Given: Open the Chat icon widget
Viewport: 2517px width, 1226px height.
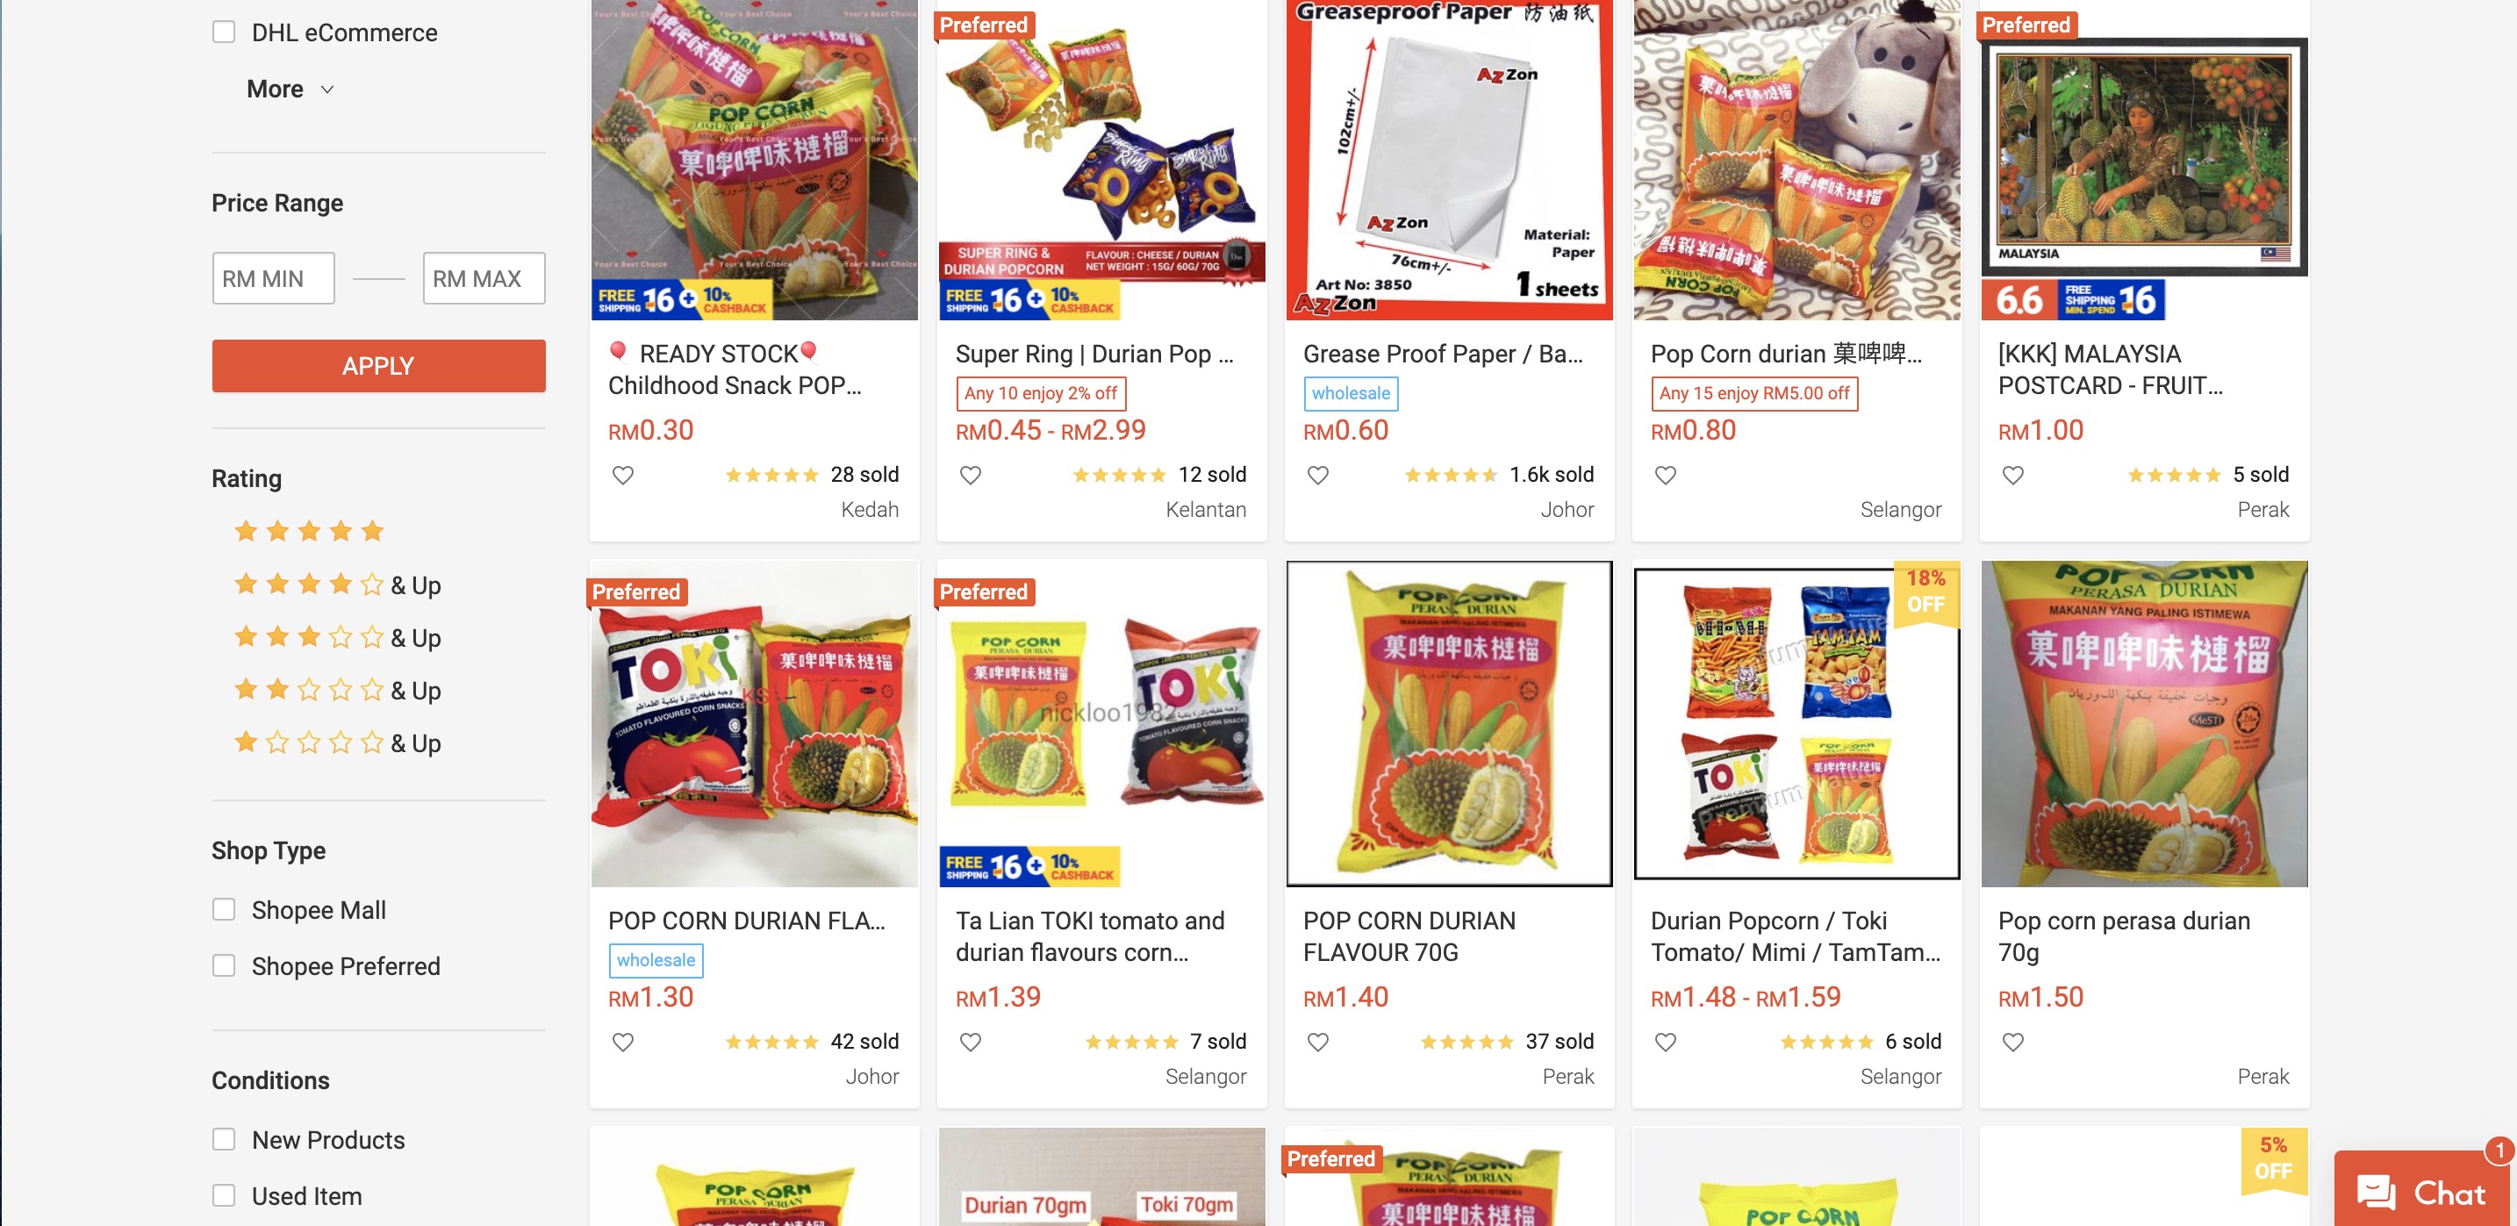Looking at the screenshot, I should point(2420,1193).
